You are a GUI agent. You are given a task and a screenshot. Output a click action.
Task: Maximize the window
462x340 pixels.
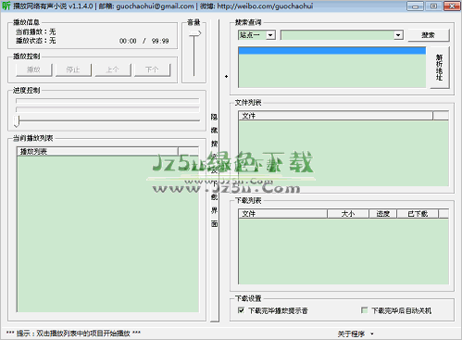tap(433, 6)
